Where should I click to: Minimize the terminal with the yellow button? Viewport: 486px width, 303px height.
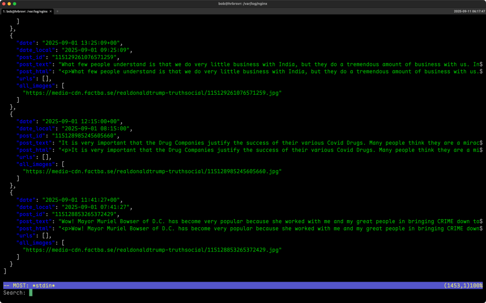coord(9,4)
